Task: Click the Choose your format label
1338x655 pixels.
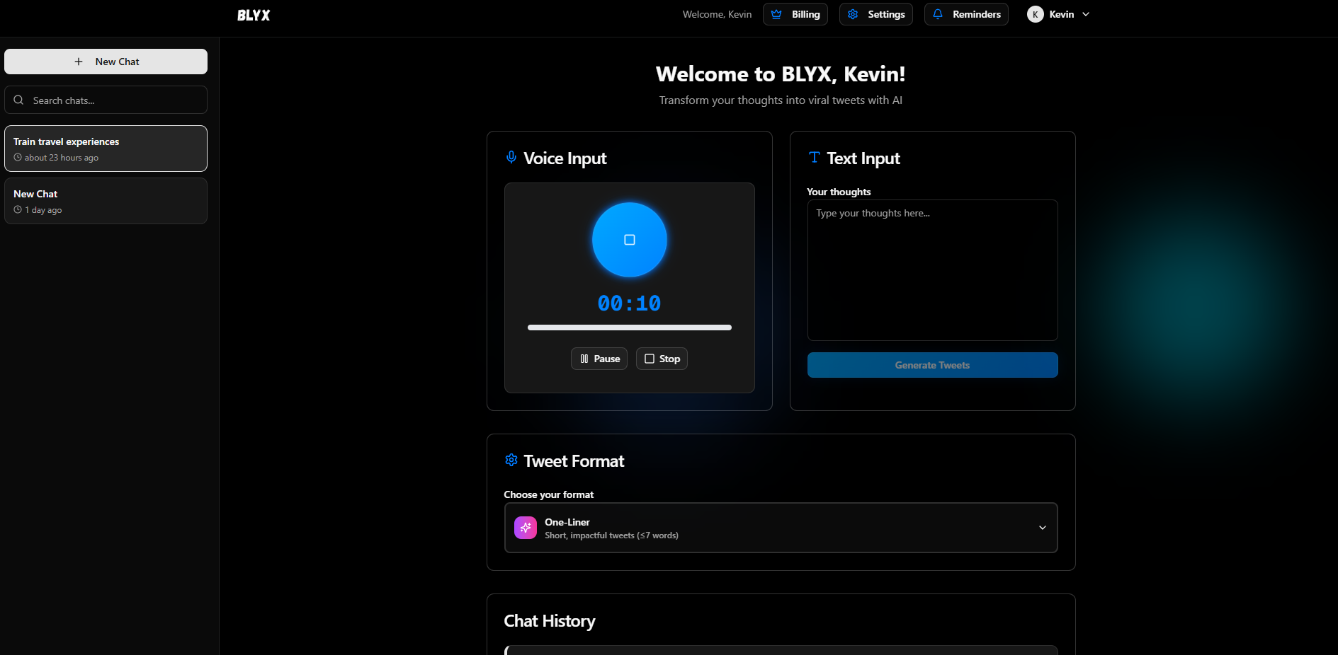Action: (549, 494)
